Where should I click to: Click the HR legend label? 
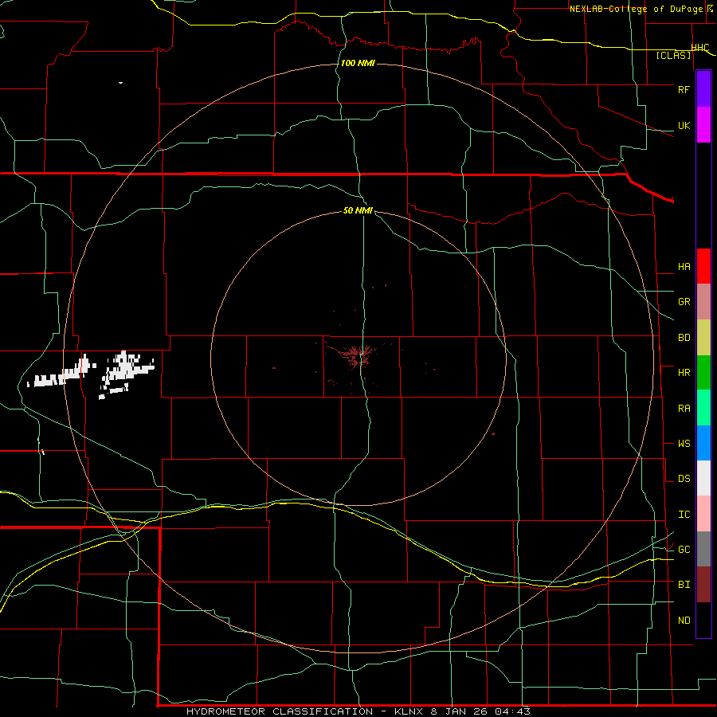(684, 373)
